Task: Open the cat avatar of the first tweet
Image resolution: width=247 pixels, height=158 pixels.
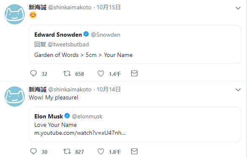Action: [x=15, y=14]
